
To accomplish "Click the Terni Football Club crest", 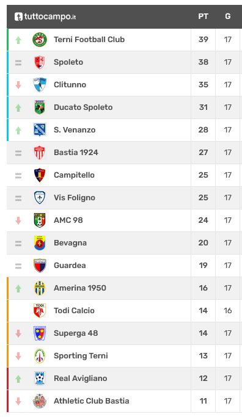I will (x=40, y=40).
